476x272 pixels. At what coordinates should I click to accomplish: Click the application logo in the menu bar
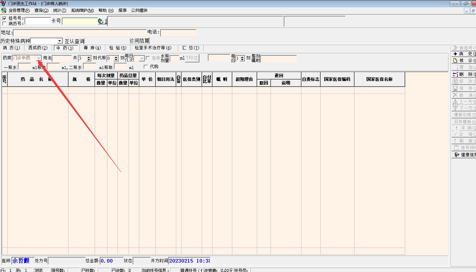click(x=4, y=10)
